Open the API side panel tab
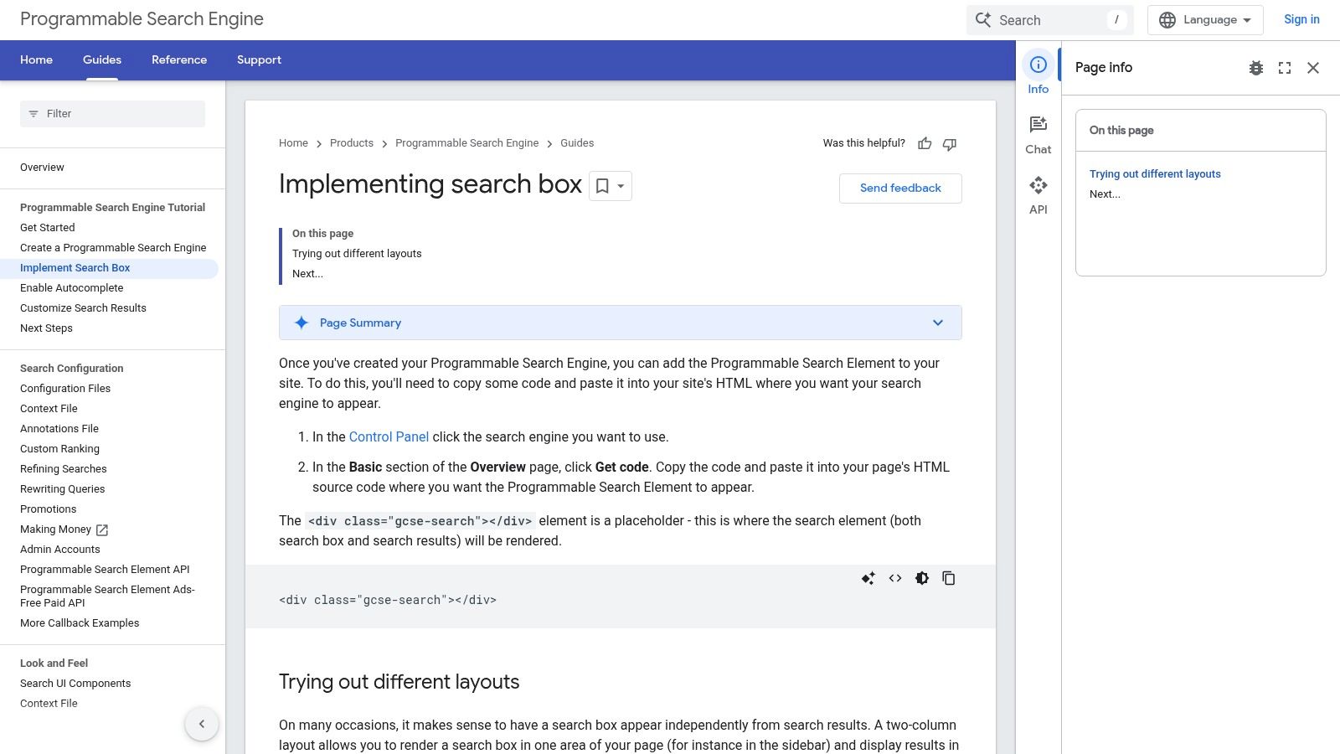The height and width of the screenshot is (754, 1340). (1038, 196)
